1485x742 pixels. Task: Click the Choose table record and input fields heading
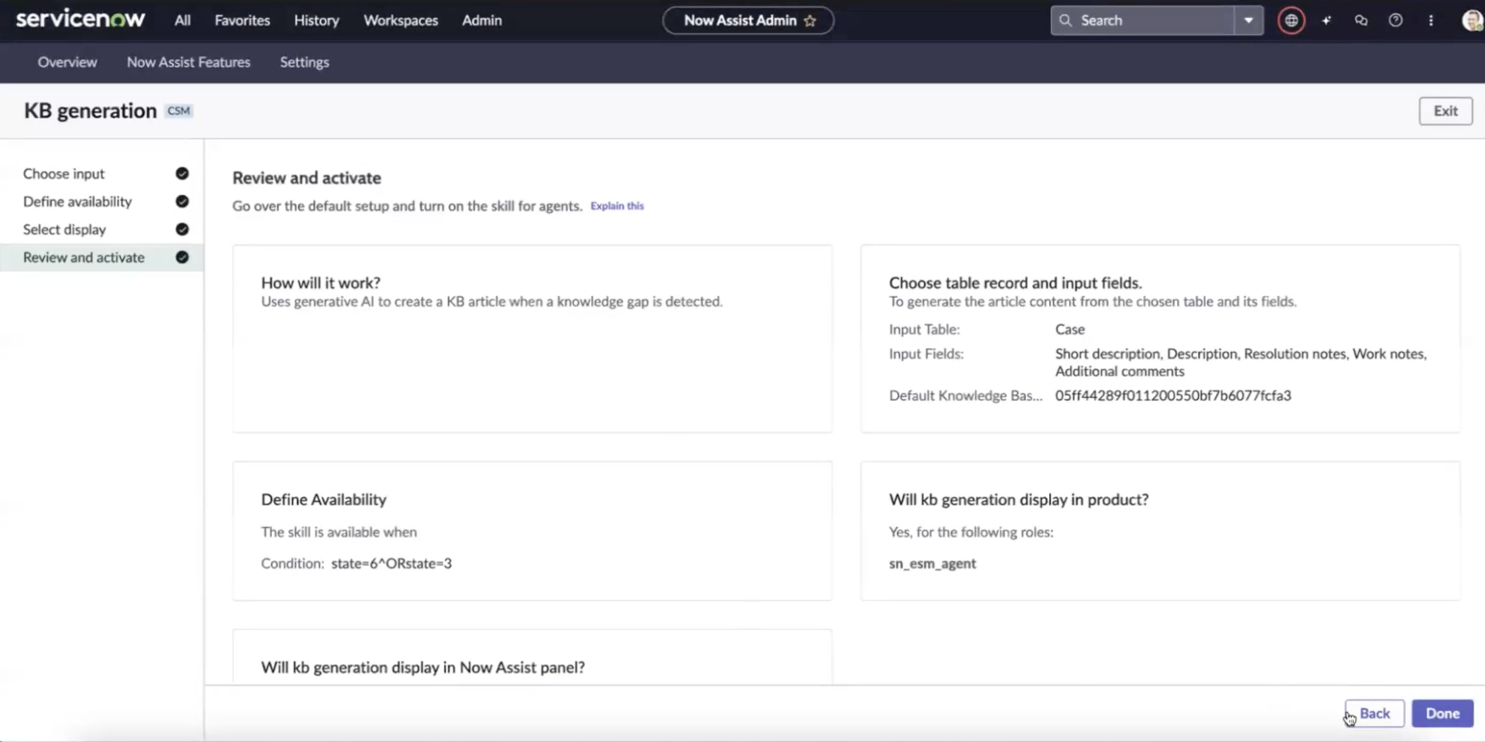click(1015, 282)
